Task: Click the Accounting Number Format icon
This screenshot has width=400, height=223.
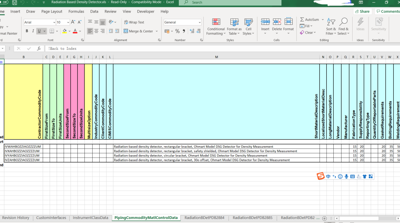Action: coord(167,31)
